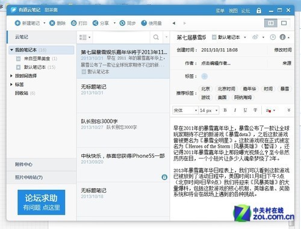Screen dimensions: 301x229
Task: Click the lock icon in title bar
Action: click(259, 10)
